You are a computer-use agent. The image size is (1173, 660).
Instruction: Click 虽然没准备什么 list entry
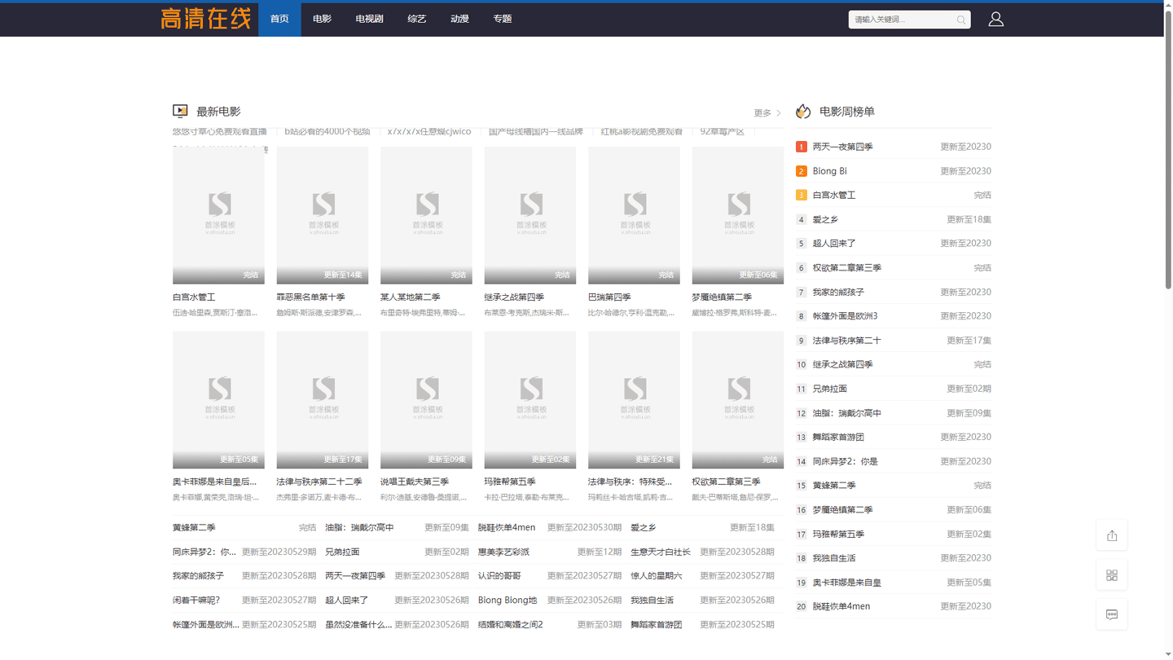(x=358, y=625)
